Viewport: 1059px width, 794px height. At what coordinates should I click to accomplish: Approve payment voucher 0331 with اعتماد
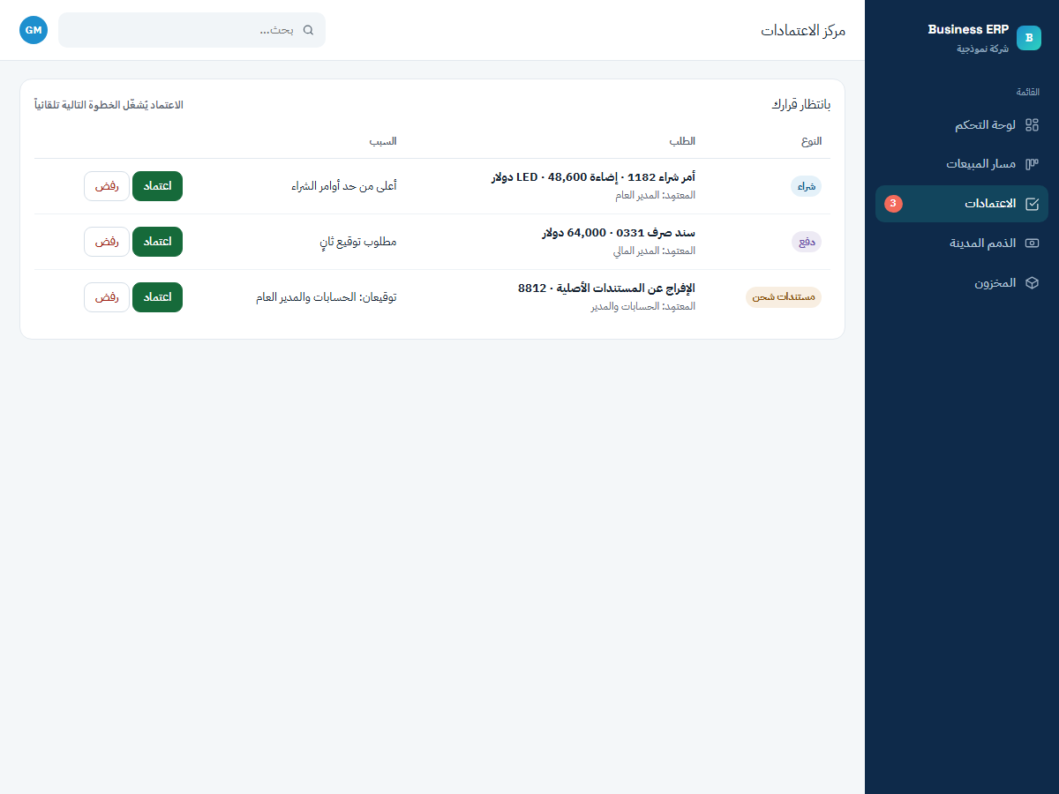tap(157, 242)
